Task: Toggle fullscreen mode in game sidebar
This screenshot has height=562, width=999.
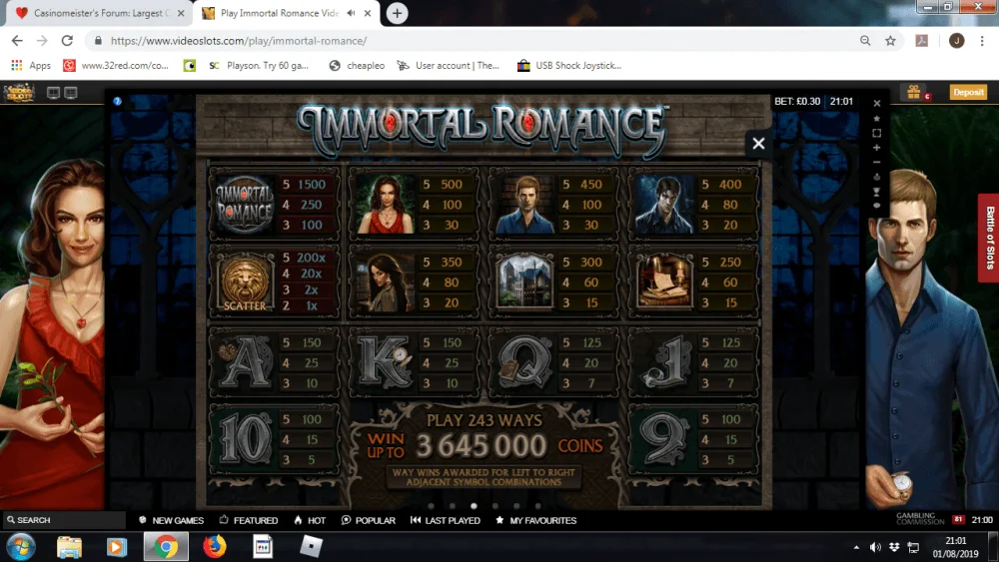Action: [x=877, y=133]
